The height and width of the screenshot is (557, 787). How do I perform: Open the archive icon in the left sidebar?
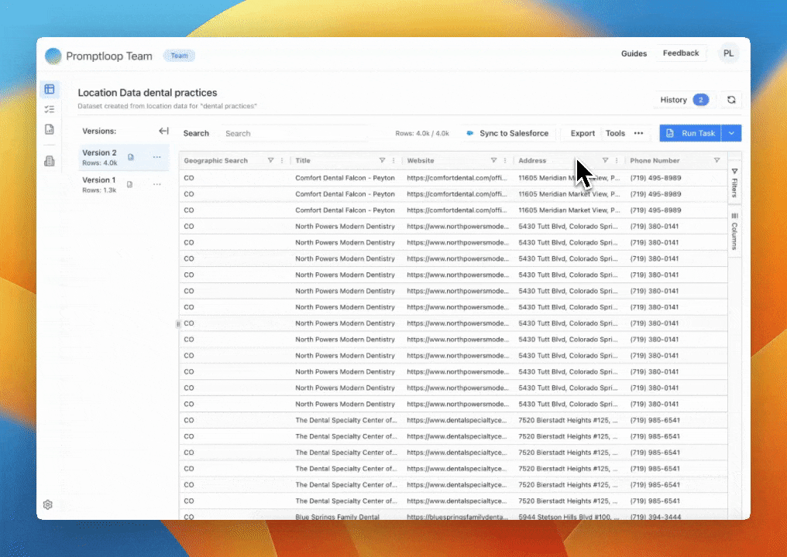tap(50, 162)
